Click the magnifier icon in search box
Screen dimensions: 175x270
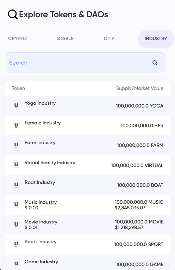point(155,63)
